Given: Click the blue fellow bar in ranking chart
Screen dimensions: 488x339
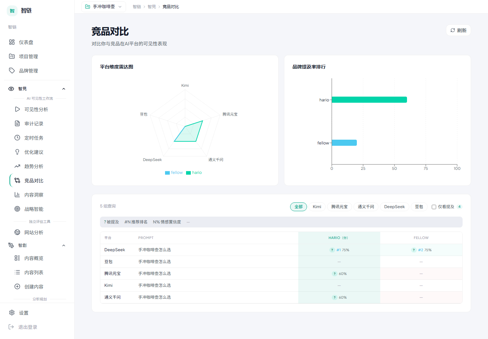Looking at the screenshot, I should click(x=344, y=143).
